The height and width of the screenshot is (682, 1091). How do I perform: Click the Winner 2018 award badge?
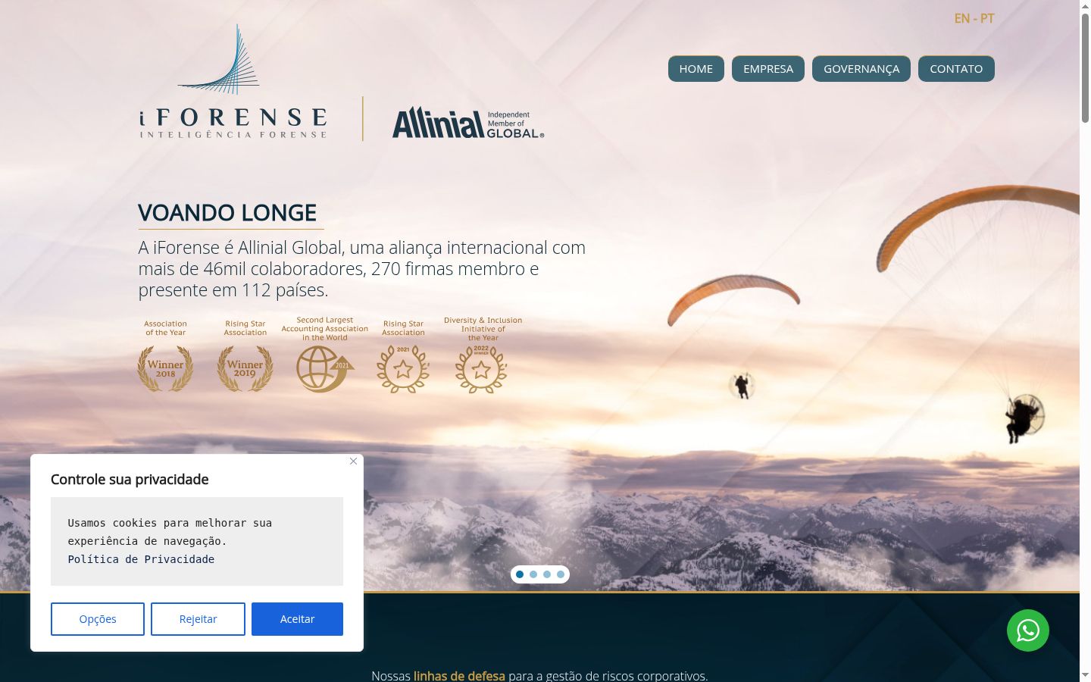click(165, 369)
